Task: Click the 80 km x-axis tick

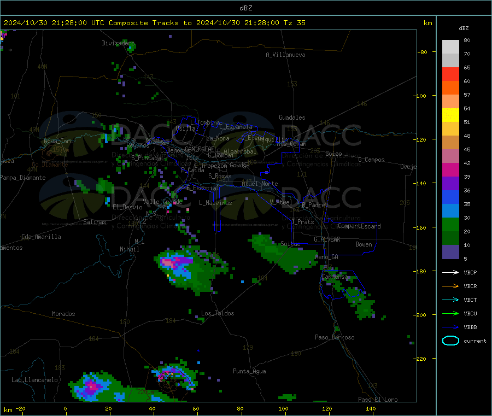Action: (240, 408)
